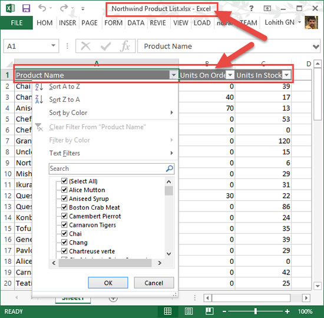The image size is (324, 318).
Task: Click sheet horizontal scroll left arrow
Action: point(208,298)
